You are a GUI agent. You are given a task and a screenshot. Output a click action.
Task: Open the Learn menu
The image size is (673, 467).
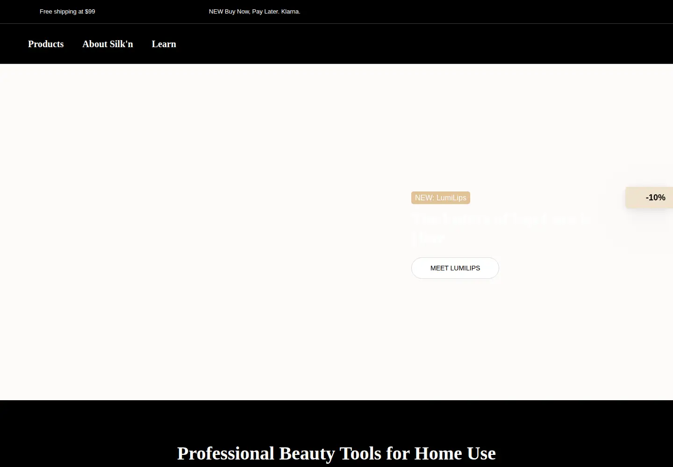164,44
